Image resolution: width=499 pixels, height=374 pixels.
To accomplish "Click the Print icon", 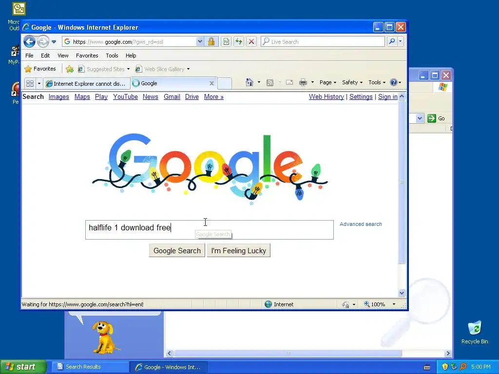I will pyautogui.click(x=303, y=82).
